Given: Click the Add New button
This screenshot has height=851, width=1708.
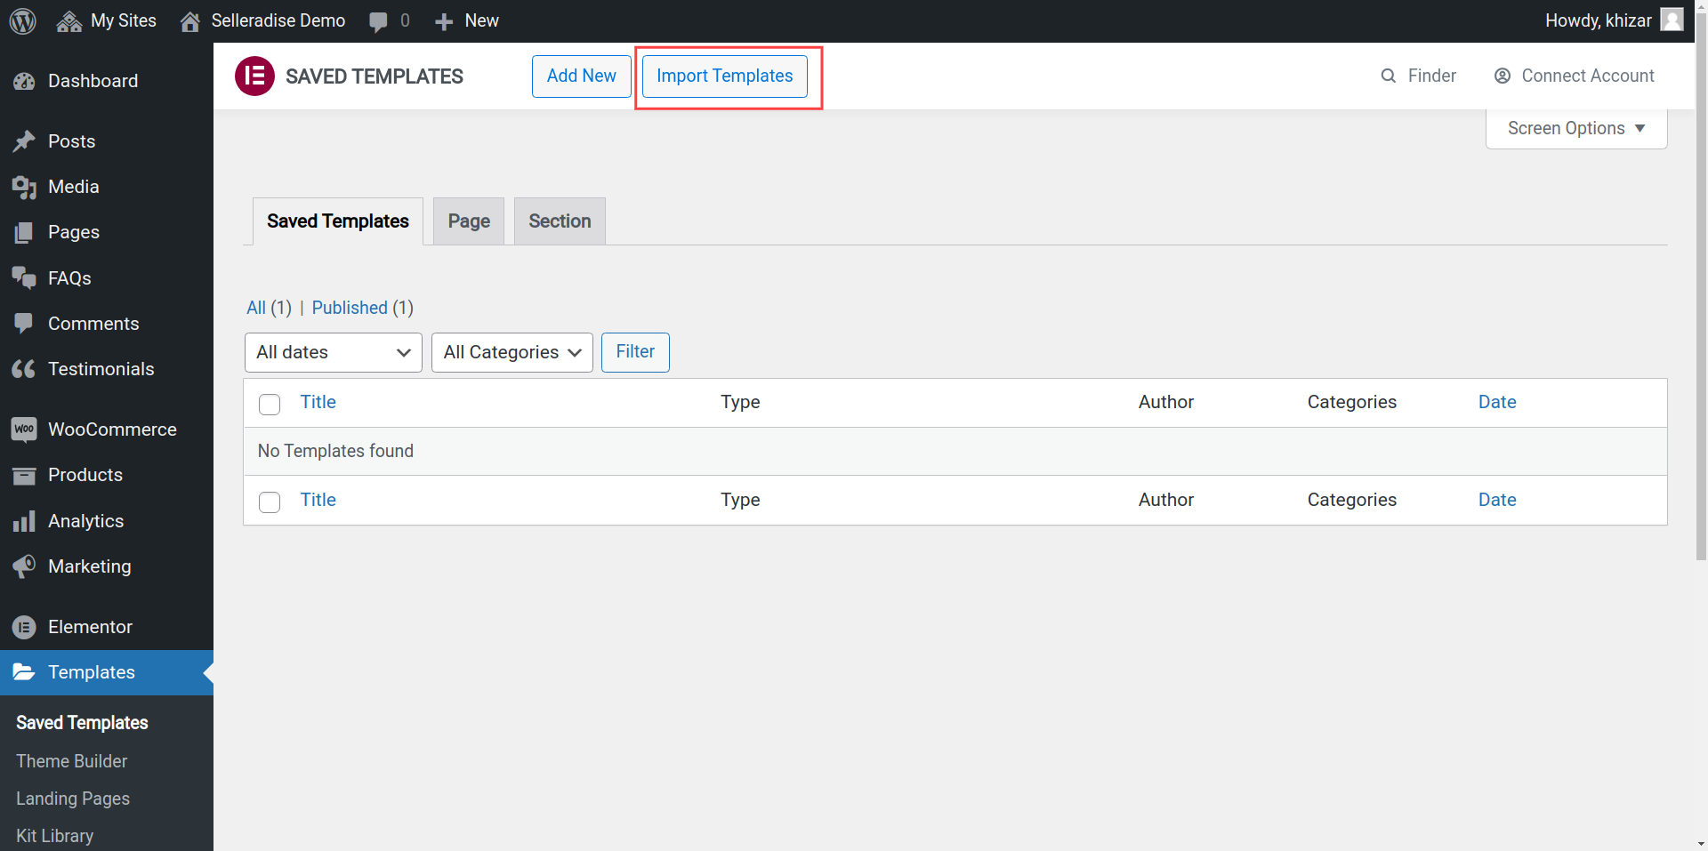Looking at the screenshot, I should coord(581,76).
